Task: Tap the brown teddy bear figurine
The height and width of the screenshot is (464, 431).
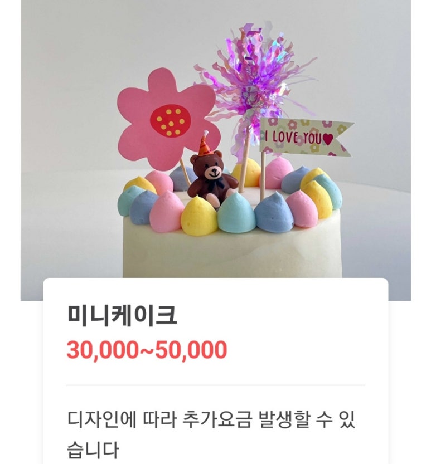Action: point(212,178)
